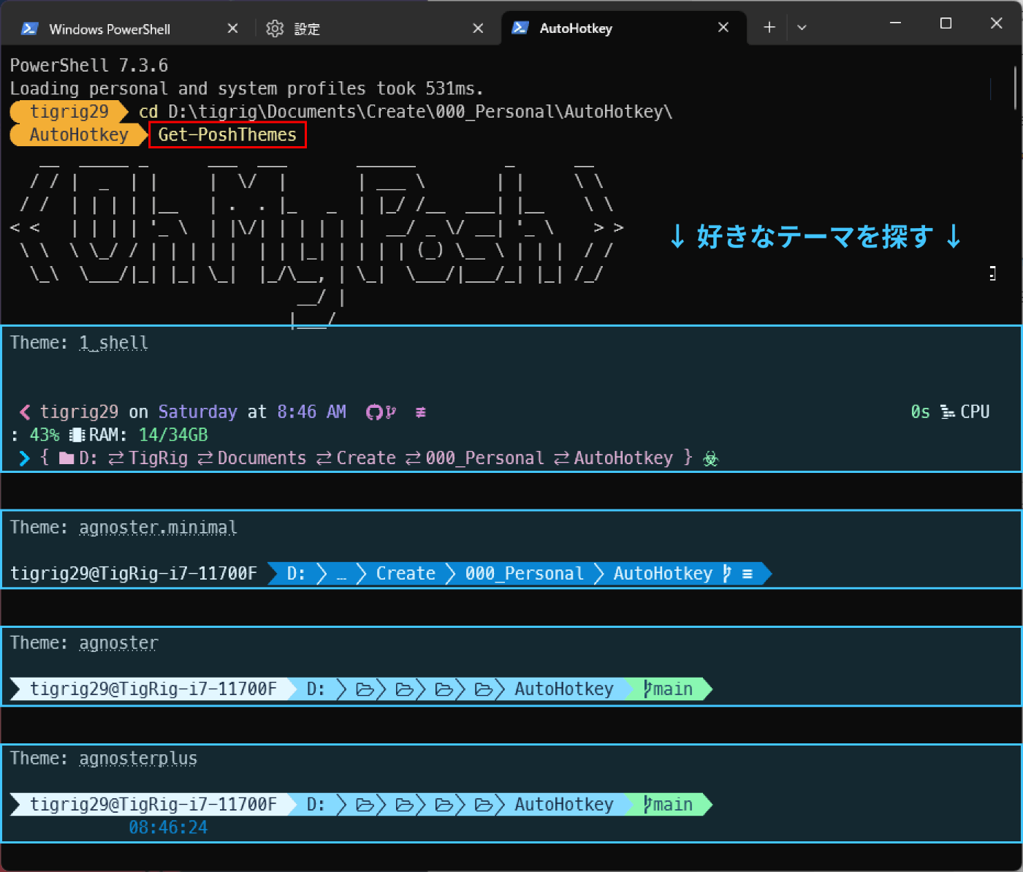
Task: Click the theme name 1_shell
Action: 114,343
